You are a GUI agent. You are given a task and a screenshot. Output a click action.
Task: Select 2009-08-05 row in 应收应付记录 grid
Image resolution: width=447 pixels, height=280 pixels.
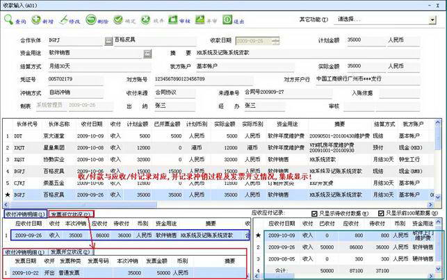344,259
